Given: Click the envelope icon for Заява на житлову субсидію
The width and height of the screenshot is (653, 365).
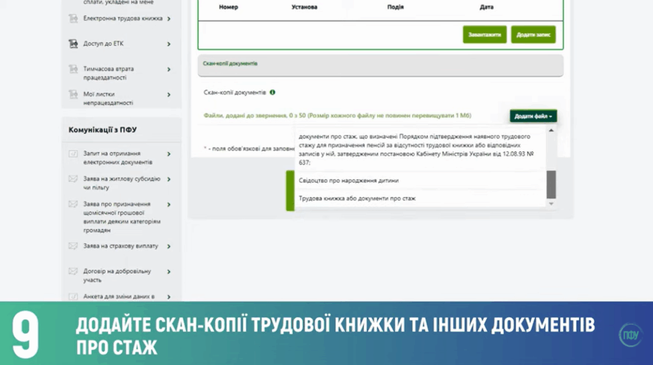Looking at the screenshot, I should 73,179.
